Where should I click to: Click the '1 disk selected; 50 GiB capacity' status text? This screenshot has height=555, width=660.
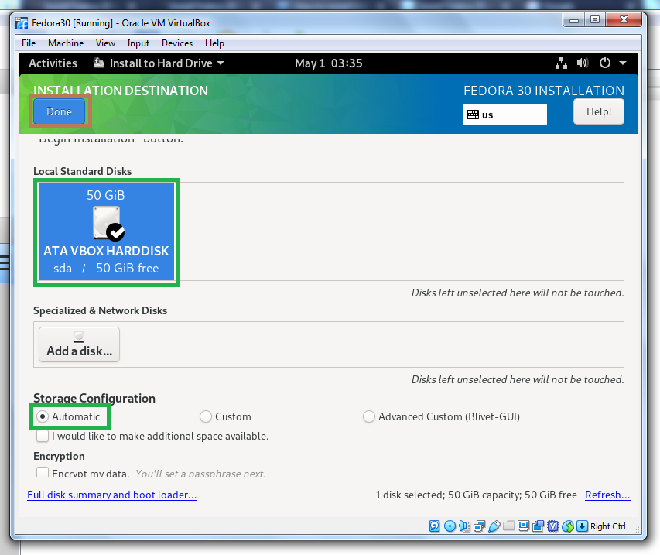click(476, 495)
